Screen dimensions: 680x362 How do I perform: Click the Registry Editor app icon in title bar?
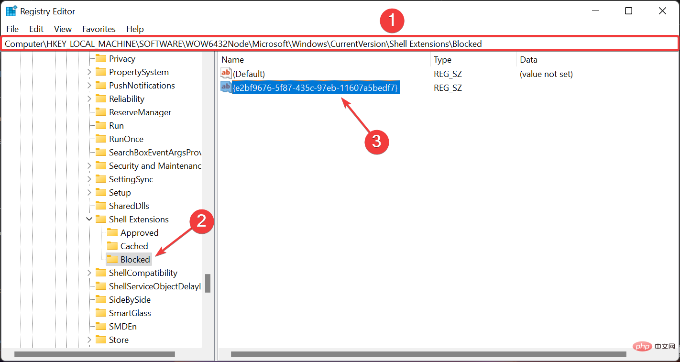tap(11, 11)
